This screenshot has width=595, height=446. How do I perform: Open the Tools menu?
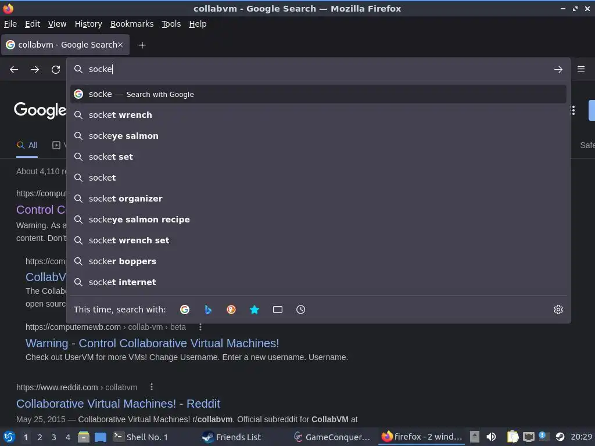(x=171, y=24)
